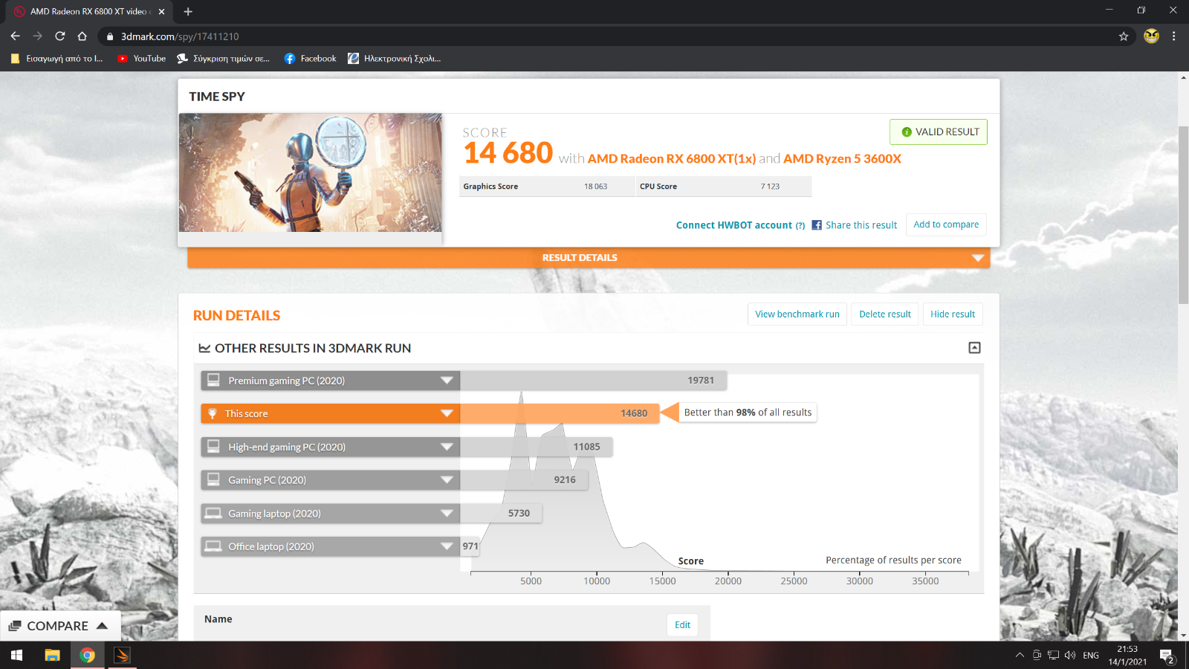Click the AMD Ryzen 5 3600X link
This screenshot has height=669, width=1189.
(x=842, y=158)
